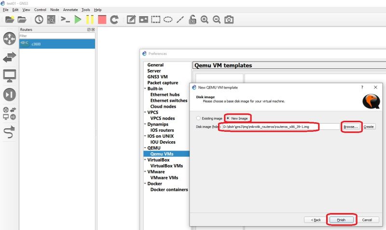This screenshot has height=230, width=386.
Task: Open the Edit menu
Action: (x=15, y=10)
